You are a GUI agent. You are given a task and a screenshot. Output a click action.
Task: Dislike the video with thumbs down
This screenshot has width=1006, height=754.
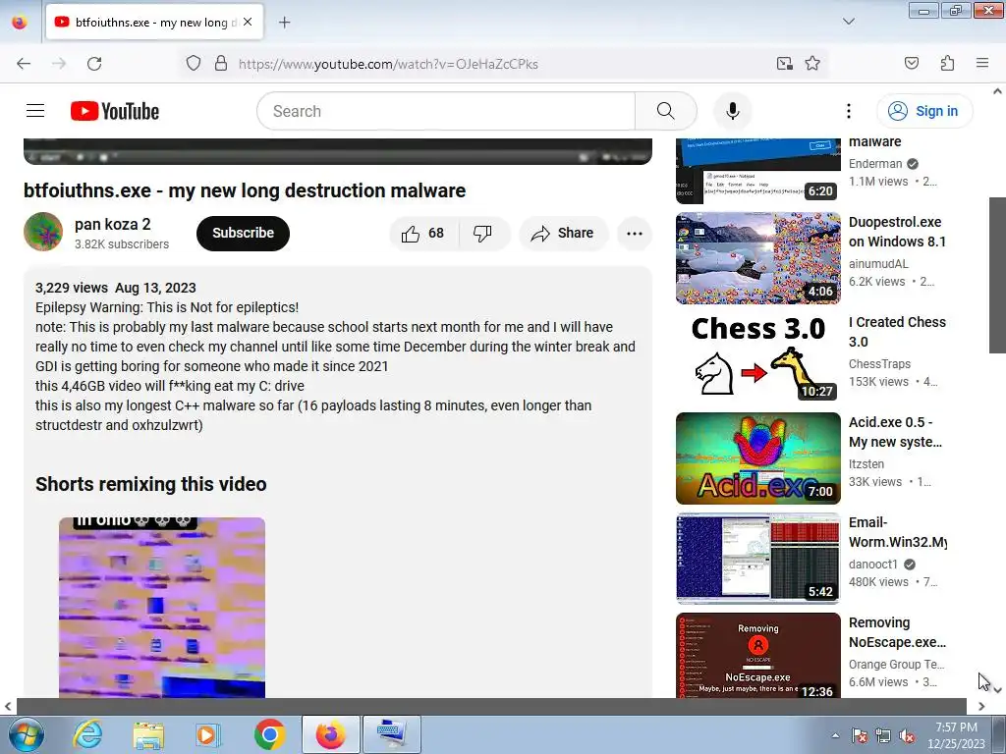[x=482, y=234]
